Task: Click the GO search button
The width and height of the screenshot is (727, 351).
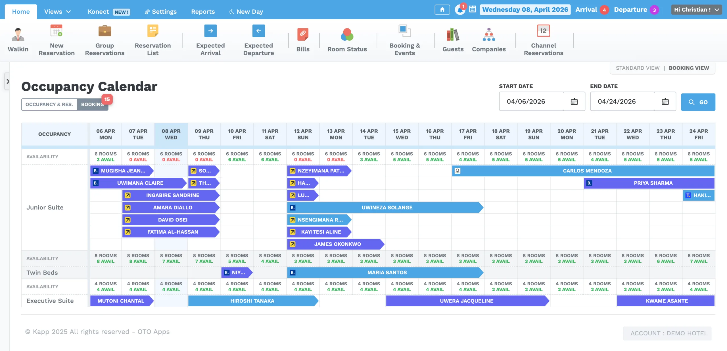Action: tap(698, 102)
